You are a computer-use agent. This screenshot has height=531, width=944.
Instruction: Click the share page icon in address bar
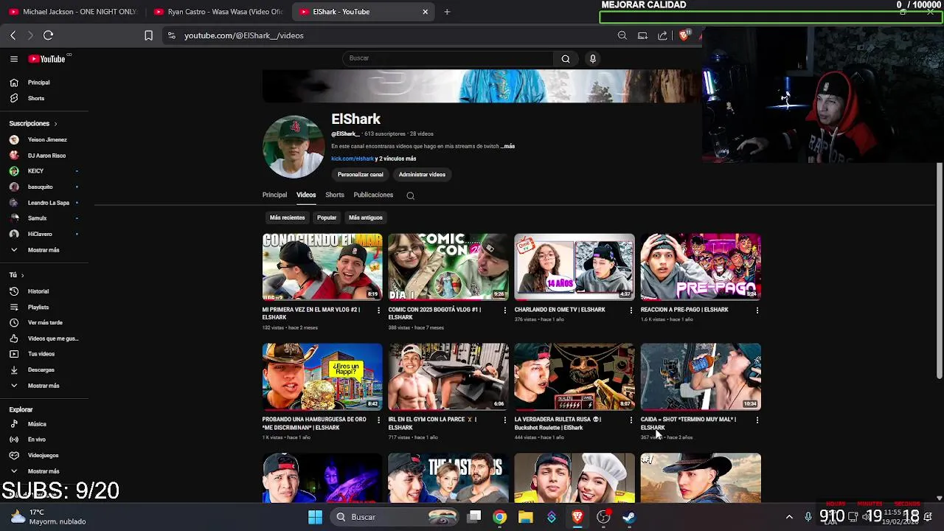coord(662,35)
